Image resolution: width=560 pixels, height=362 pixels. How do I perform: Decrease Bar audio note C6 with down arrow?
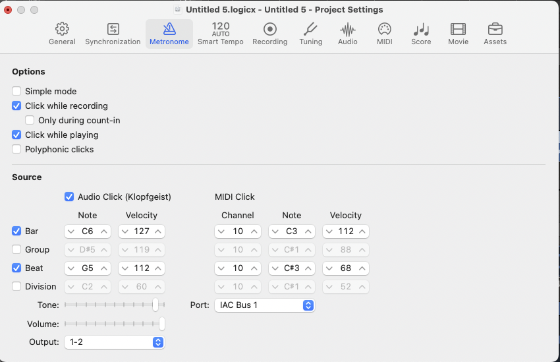(71, 231)
